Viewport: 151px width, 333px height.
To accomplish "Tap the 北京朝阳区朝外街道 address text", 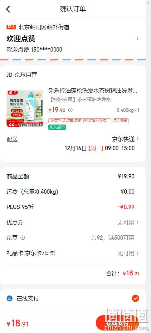I will [x=44, y=27].
